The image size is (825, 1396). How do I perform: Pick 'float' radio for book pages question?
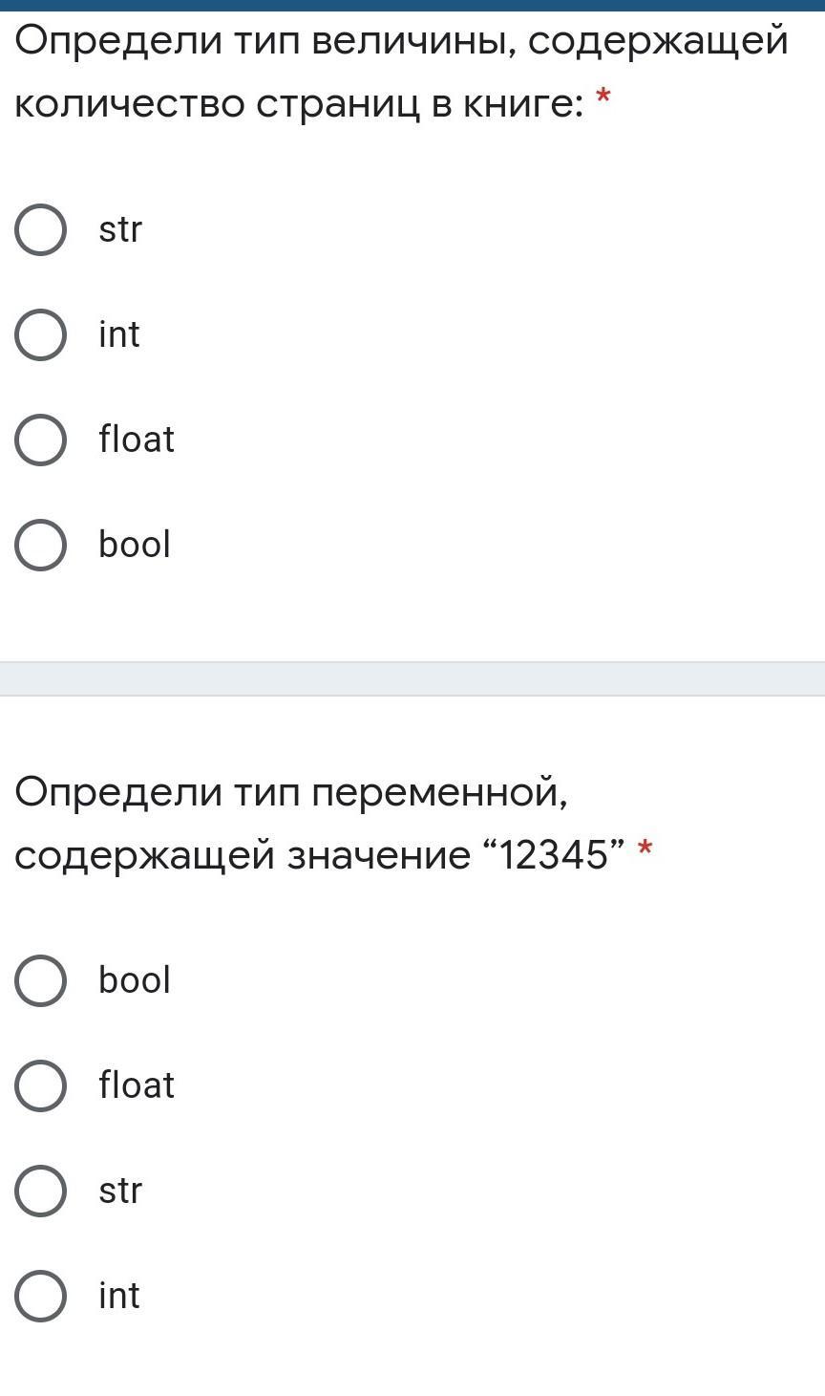tap(40, 440)
